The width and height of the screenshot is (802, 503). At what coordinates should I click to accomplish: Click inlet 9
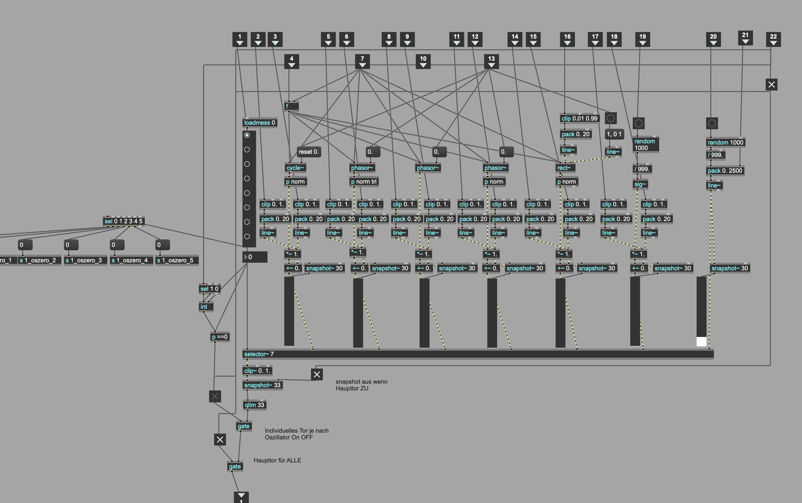click(x=407, y=39)
